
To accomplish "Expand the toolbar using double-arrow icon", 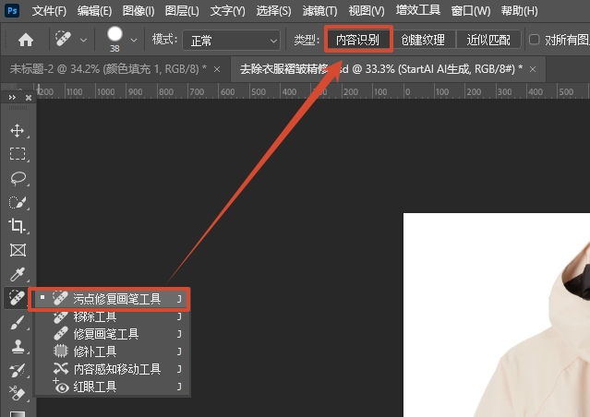I will coord(12,98).
